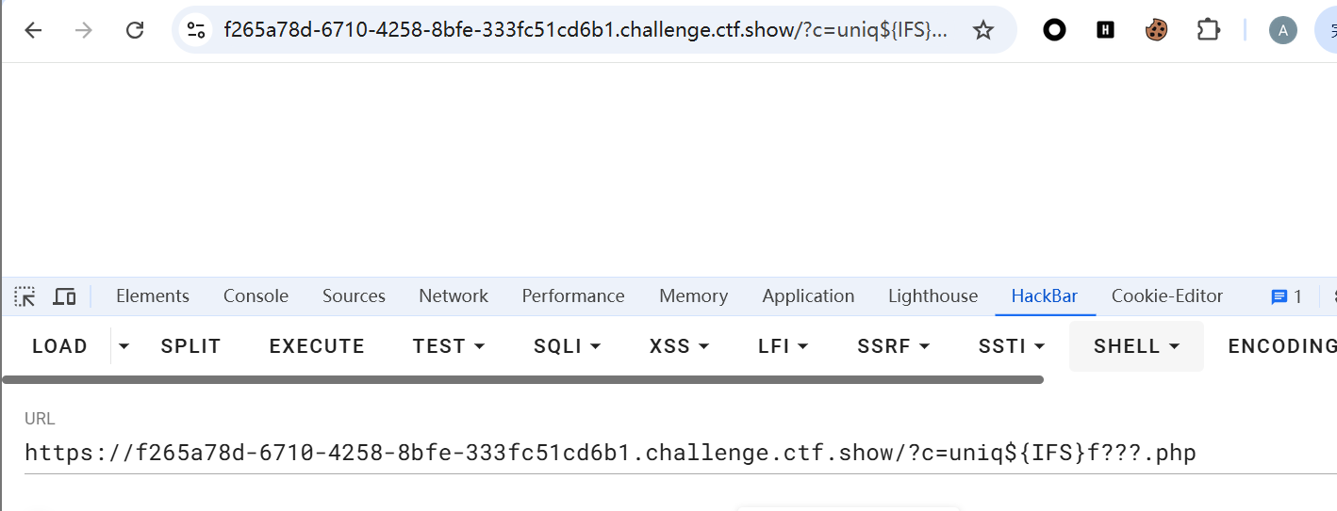The image size is (1337, 511).
Task: Open the SQLI dropdown menu
Action: tap(568, 346)
